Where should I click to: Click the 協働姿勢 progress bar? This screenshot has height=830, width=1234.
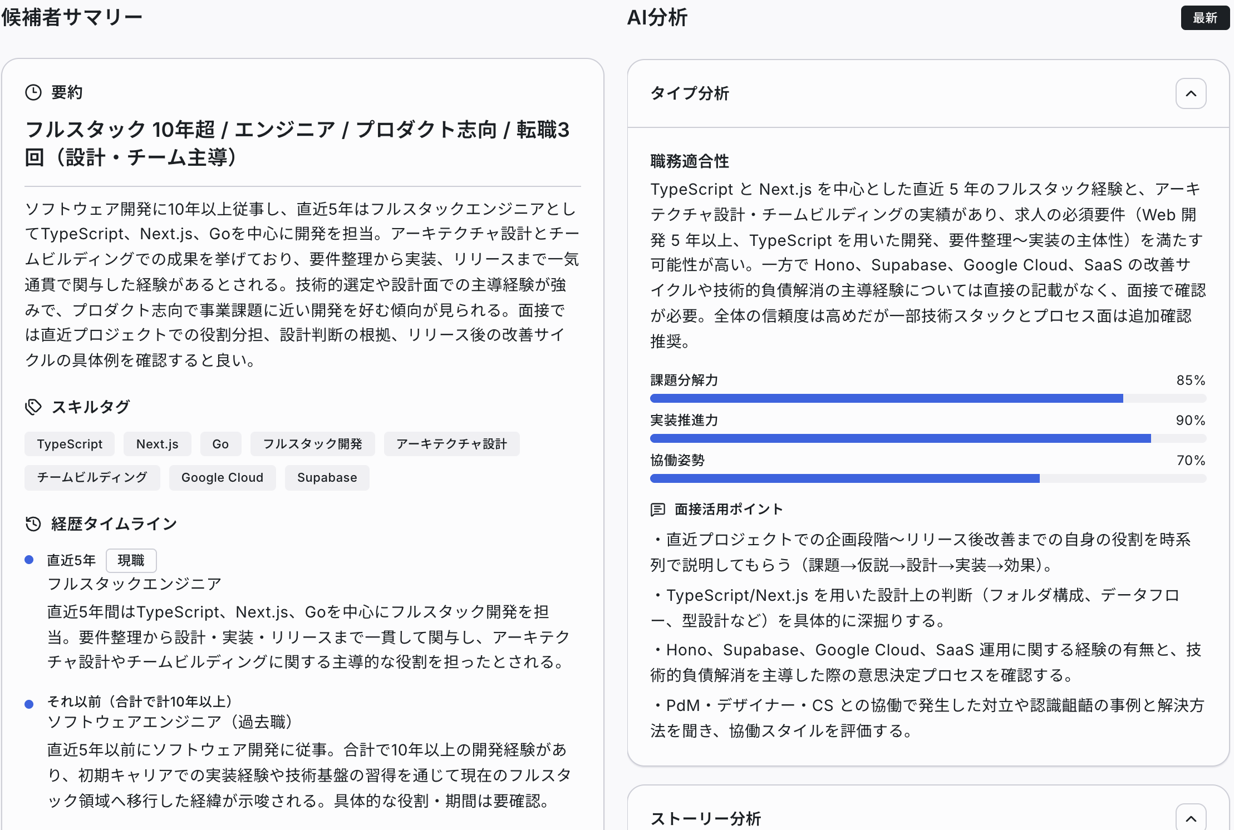pyautogui.click(x=928, y=478)
